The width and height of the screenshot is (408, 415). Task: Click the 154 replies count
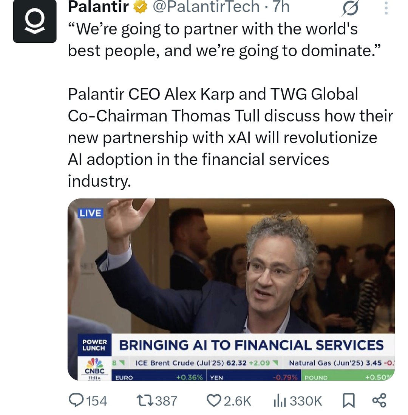[97, 401]
